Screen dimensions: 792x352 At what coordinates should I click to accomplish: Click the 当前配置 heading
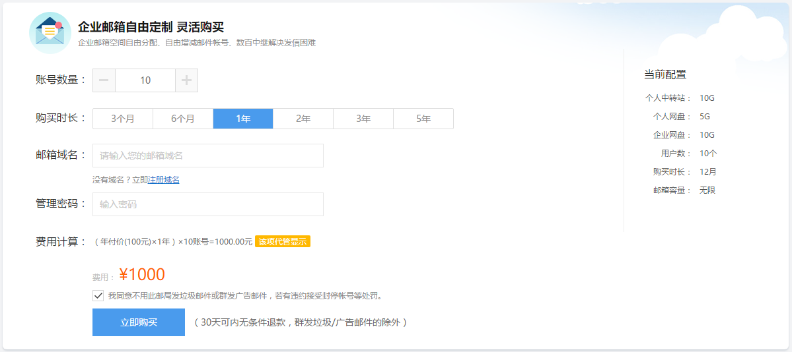click(x=665, y=74)
